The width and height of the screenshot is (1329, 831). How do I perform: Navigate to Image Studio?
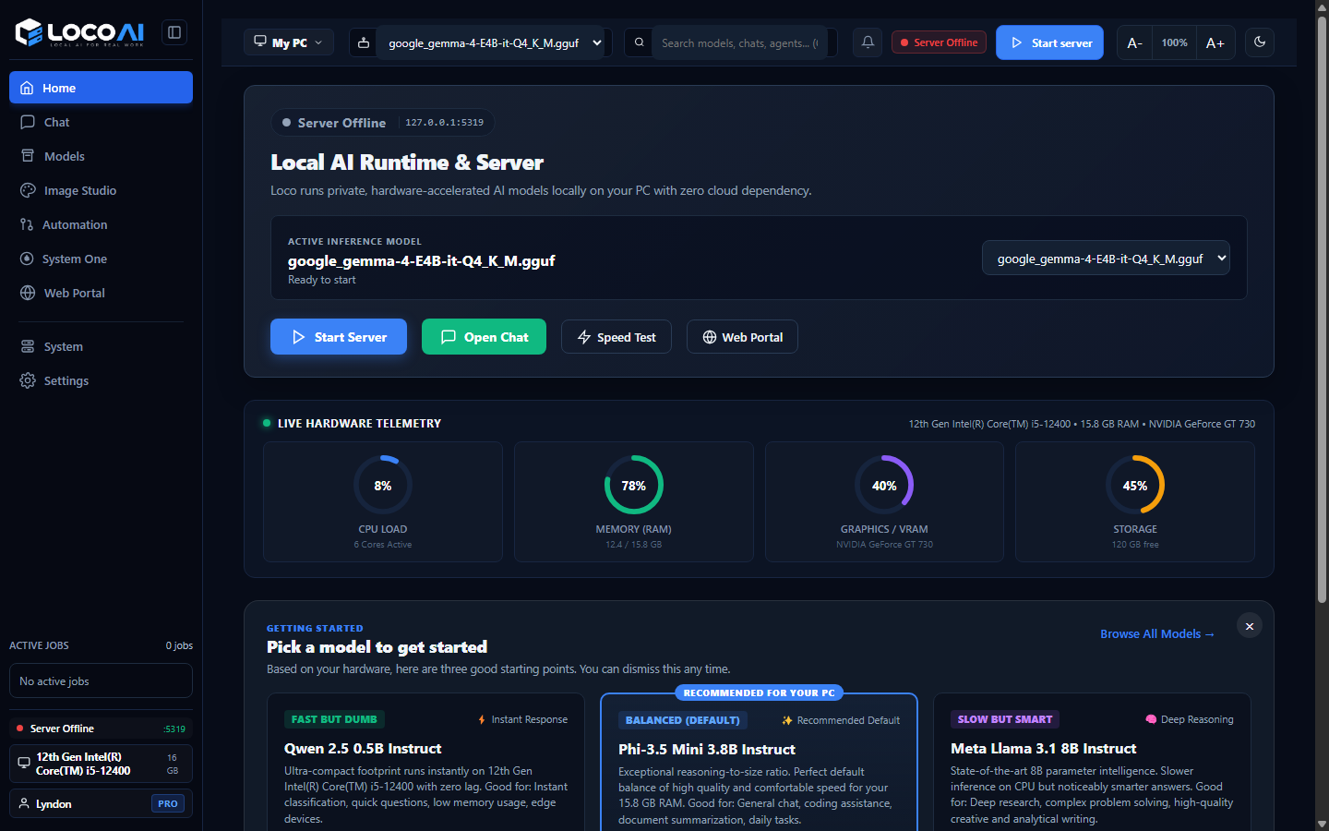101,190
